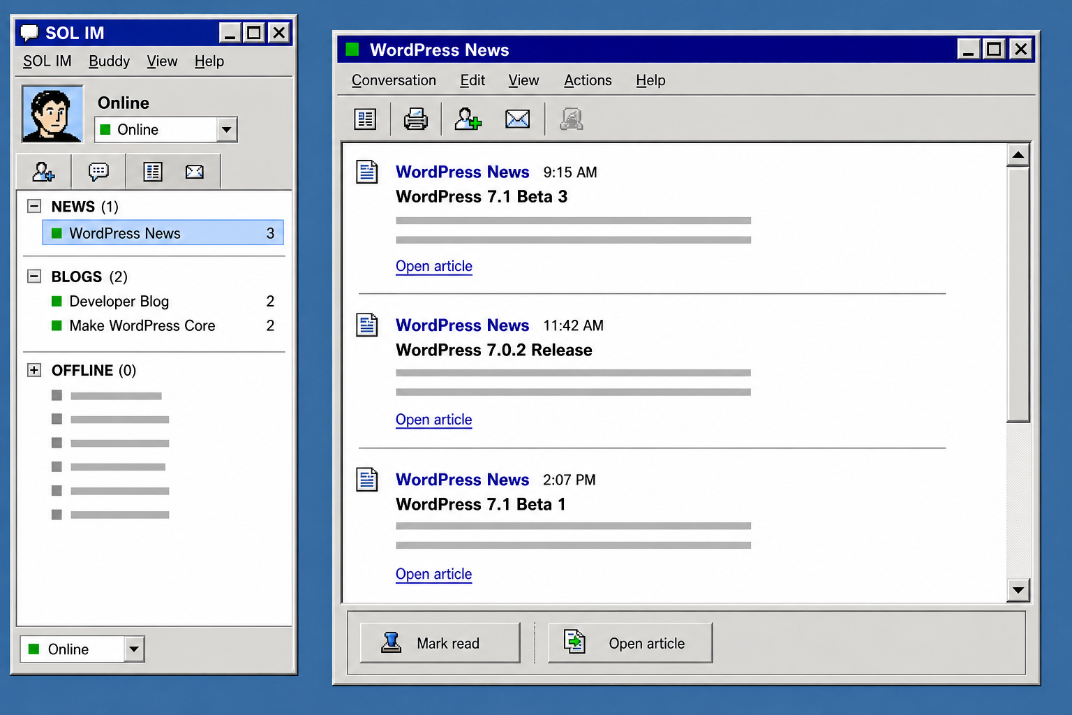Image resolution: width=1072 pixels, height=715 pixels.
Task: Collapse the BLOGS group
Action: pyautogui.click(x=34, y=276)
